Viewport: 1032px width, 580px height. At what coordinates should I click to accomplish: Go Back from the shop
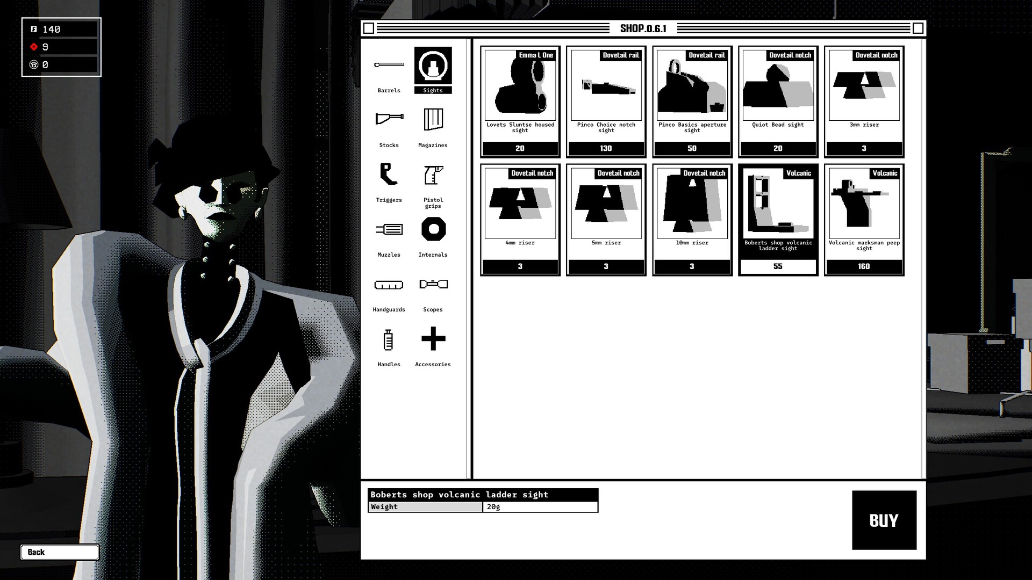pos(60,552)
